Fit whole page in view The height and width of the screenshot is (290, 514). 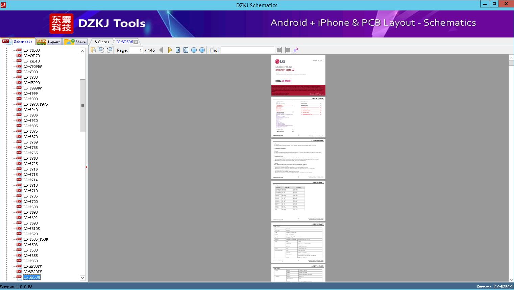click(x=186, y=50)
